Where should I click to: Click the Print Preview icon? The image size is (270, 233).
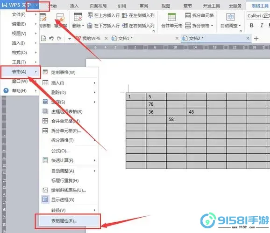coord(43,38)
